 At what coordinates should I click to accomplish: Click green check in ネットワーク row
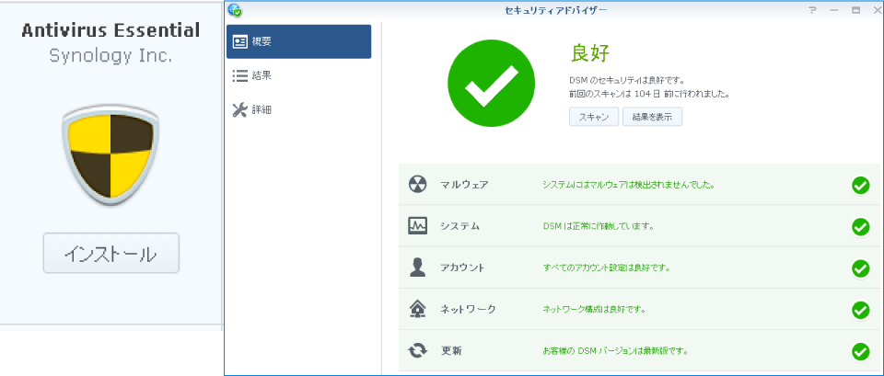tap(860, 310)
